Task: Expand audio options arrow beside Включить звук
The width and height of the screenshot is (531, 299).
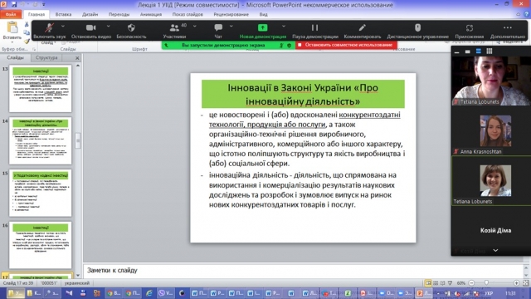Action: coord(63,26)
